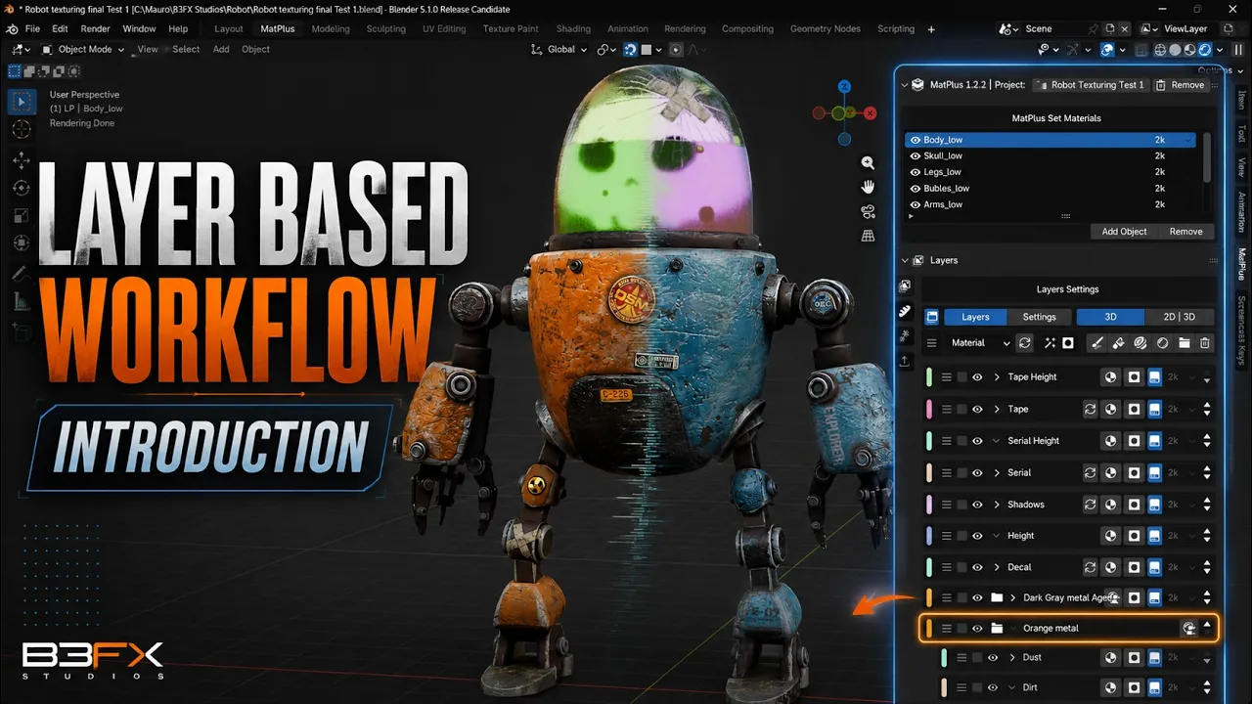Click the Add Object button
This screenshot has height=704, width=1252.
point(1124,232)
